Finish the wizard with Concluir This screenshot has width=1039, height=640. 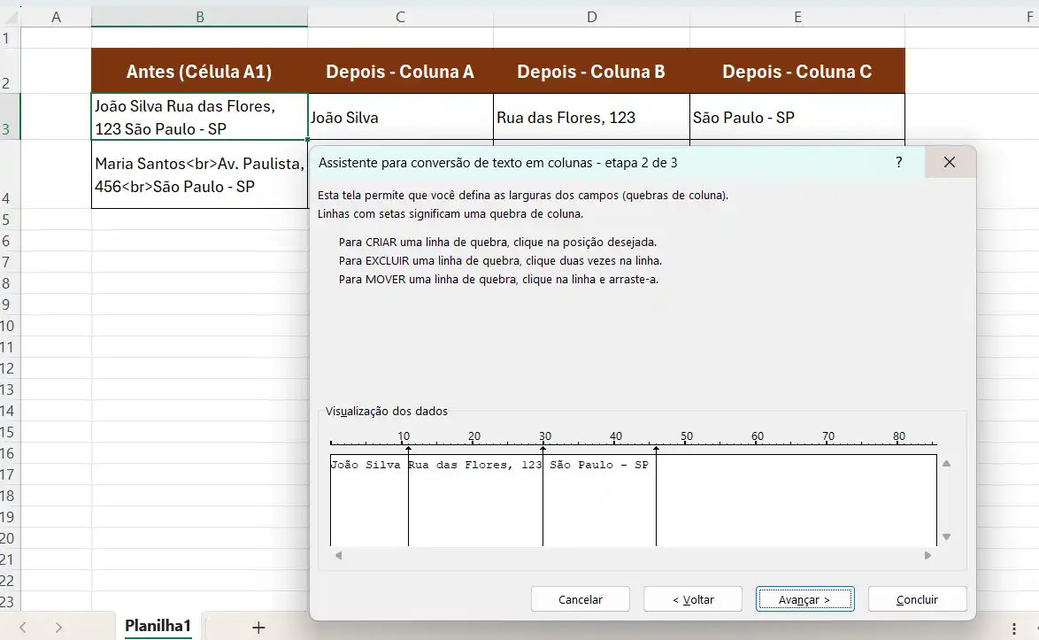[x=917, y=599]
